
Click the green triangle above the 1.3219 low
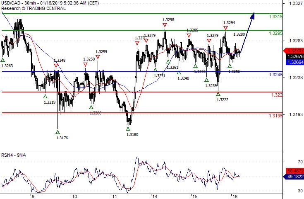pyautogui.click(x=45, y=96)
